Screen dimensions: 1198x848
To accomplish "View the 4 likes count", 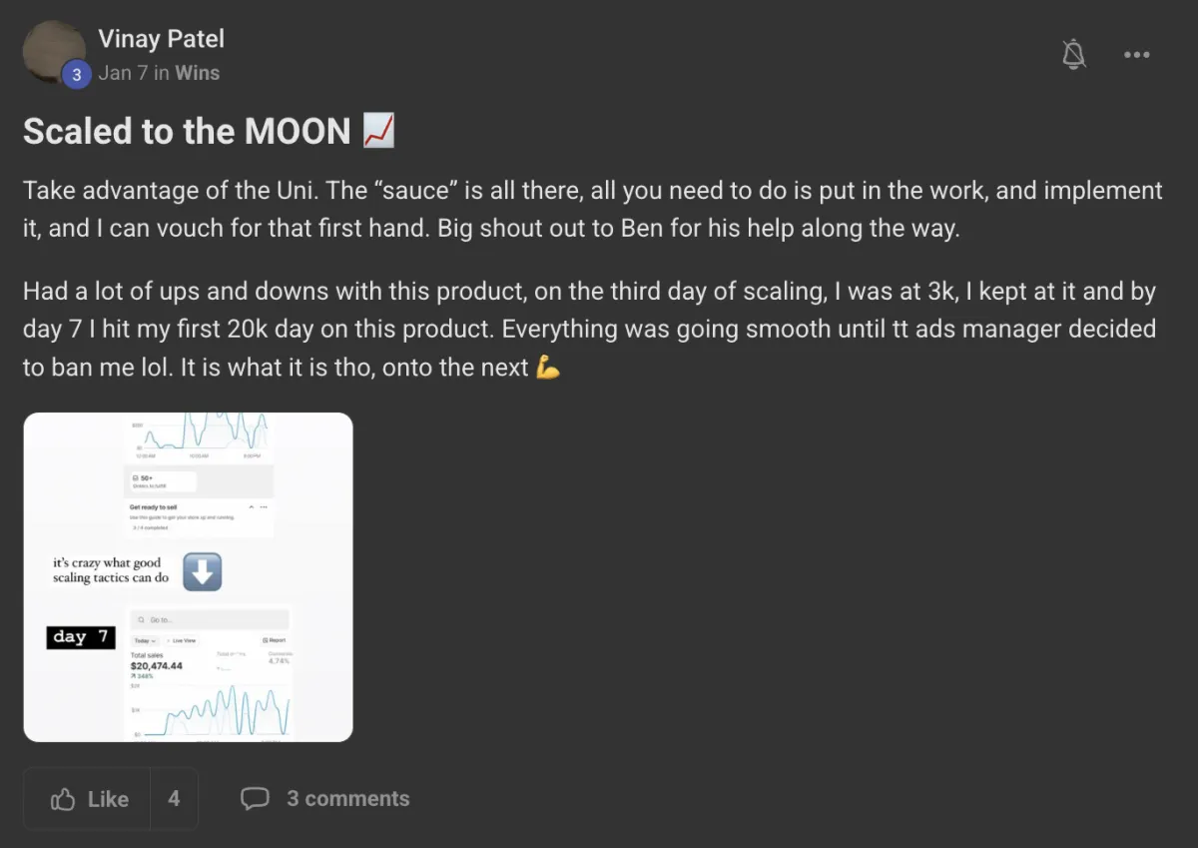I will (x=174, y=799).
